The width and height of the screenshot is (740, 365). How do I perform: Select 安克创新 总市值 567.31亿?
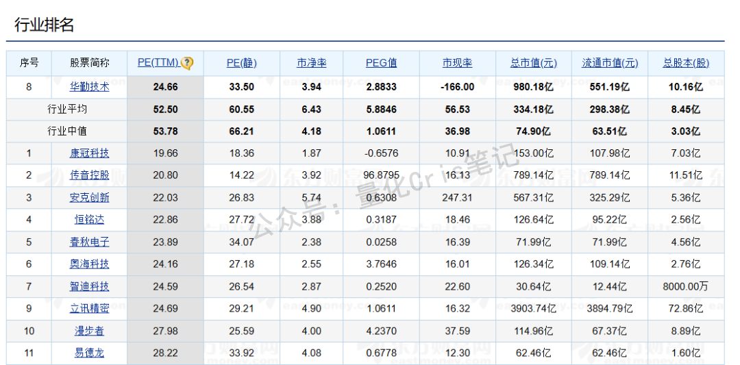click(533, 198)
